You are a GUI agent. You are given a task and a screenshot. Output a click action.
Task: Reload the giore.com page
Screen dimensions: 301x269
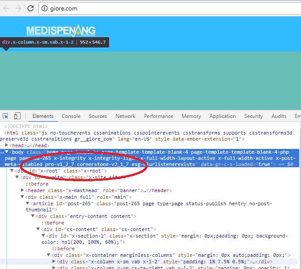coord(31,8)
